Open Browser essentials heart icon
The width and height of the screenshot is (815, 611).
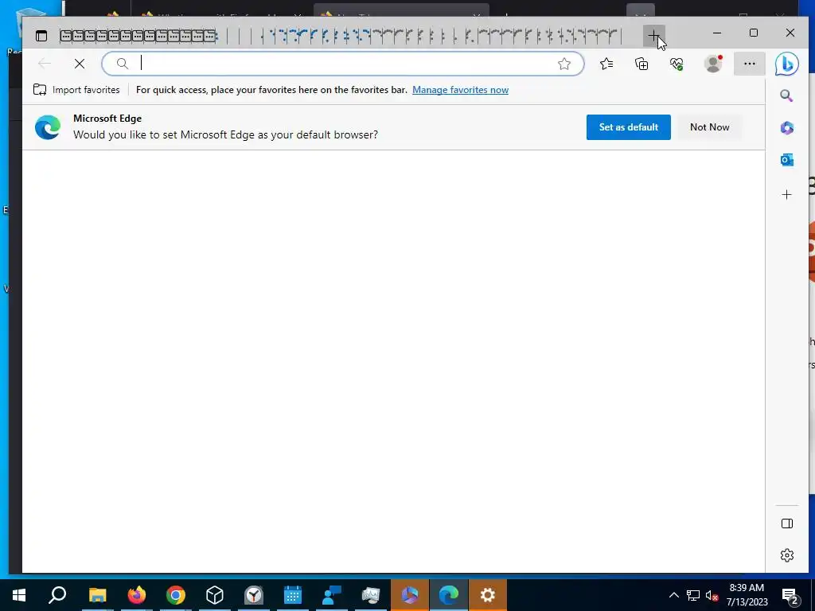(x=677, y=64)
